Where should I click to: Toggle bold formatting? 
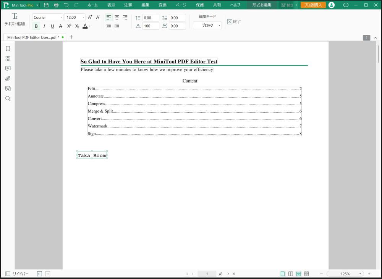36,26
